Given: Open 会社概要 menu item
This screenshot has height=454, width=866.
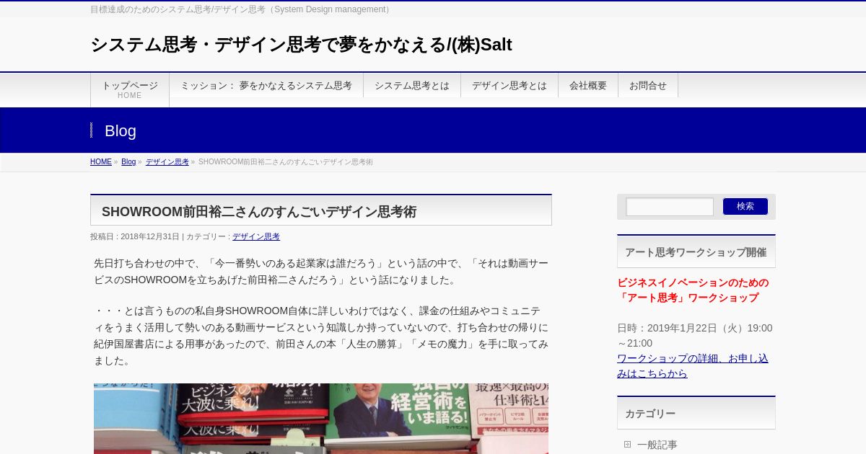Looking at the screenshot, I should coord(588,85).
